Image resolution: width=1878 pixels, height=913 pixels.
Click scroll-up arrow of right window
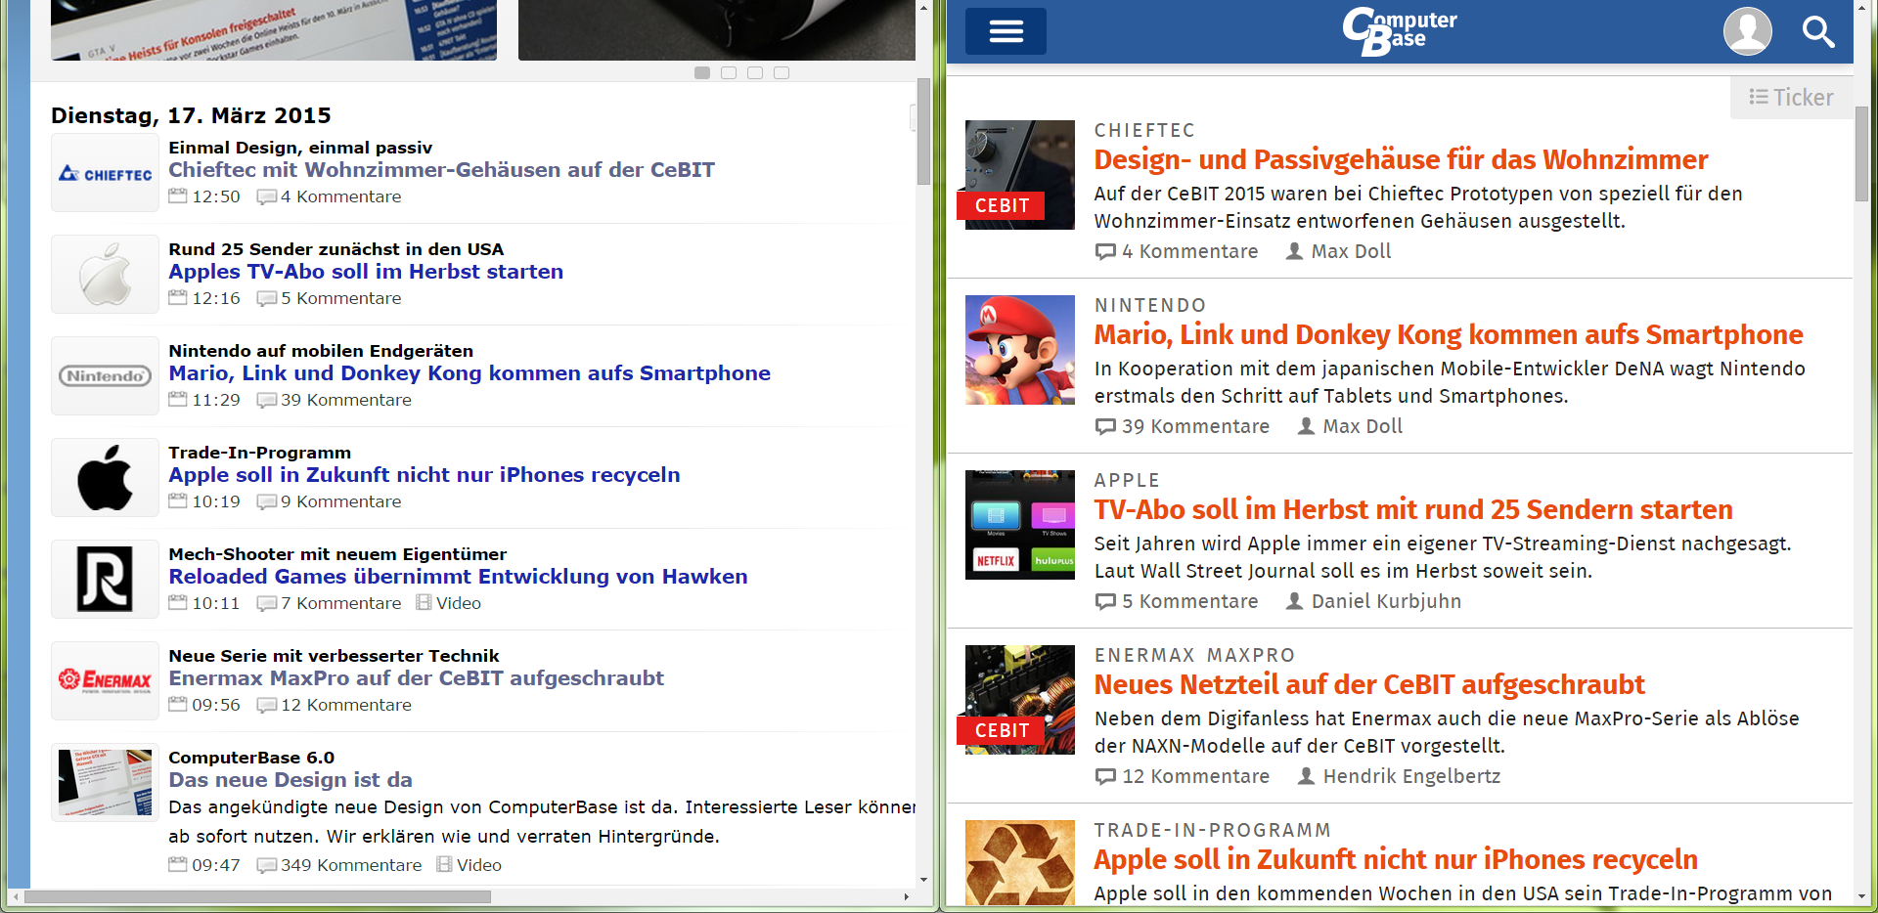point(1861,8)
